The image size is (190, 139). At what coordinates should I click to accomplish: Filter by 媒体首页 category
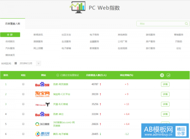[x=10, y=55]
